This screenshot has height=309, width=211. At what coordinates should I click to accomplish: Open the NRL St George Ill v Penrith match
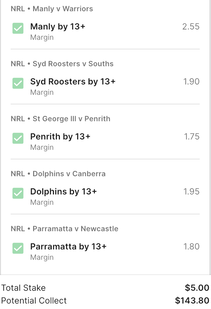[61, 119]
